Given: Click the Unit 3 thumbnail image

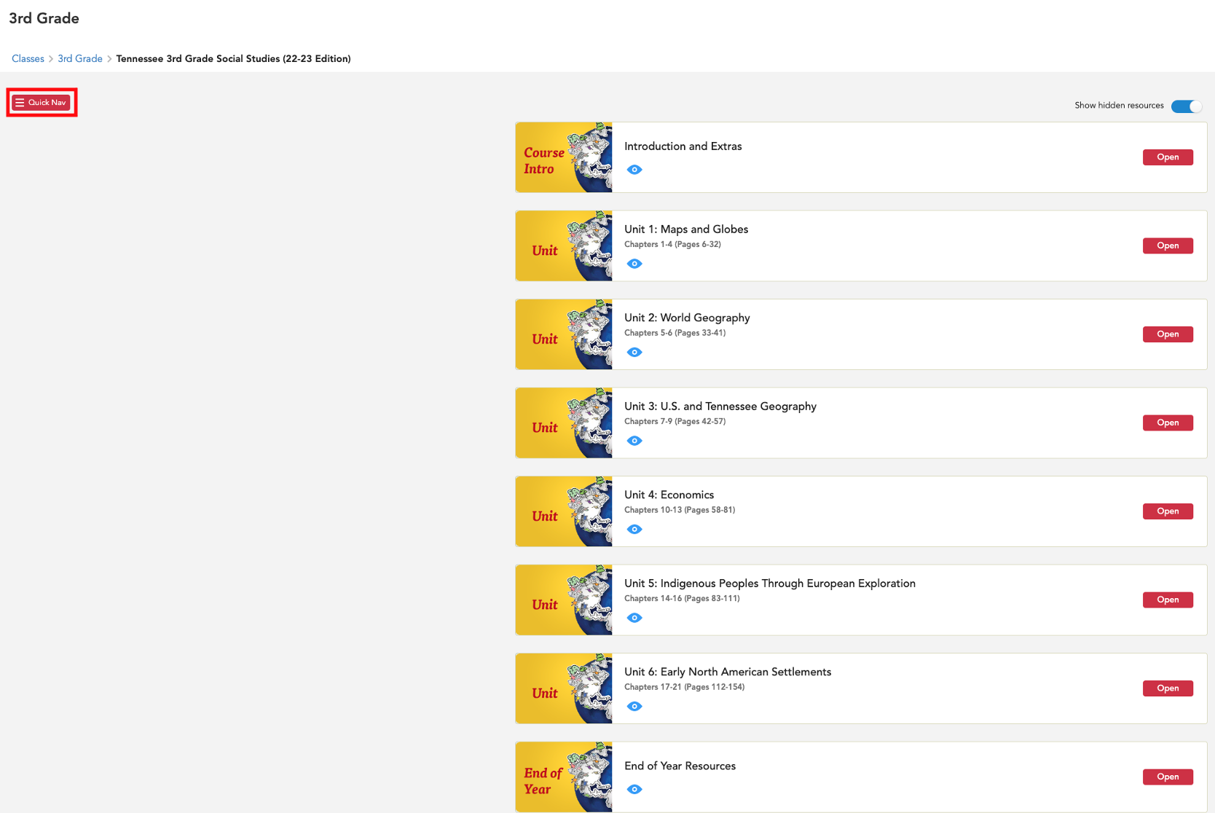Looking at the screenshot, I should point(564,423).
